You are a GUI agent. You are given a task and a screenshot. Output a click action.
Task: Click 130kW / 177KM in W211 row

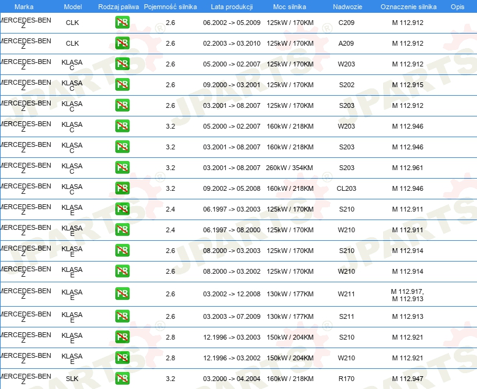pyautogui.click(x=290, y=294)
